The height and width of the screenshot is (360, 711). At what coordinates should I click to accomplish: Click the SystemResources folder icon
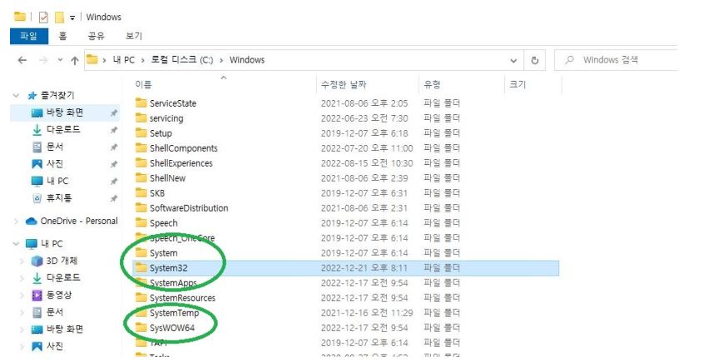tap(142, 297)
